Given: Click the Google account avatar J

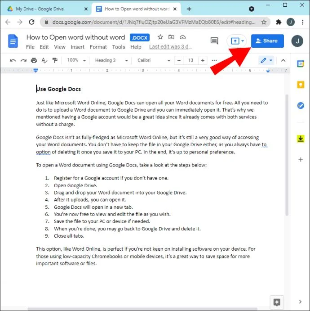Looking at the screenshot, I should coord(297,41).
